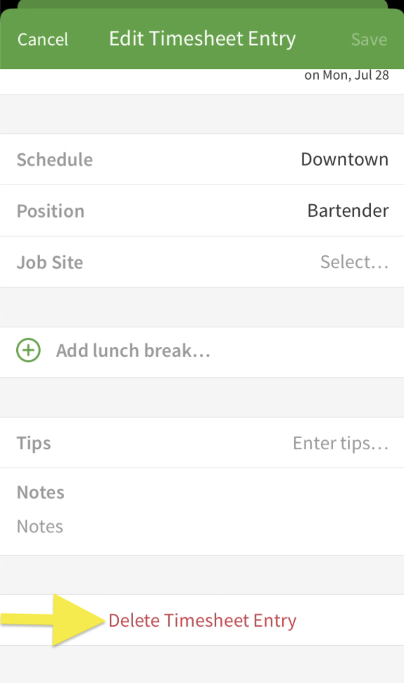Select the Position row label
404x683 pixels.
pyautogui.click(x=51, y=211)
